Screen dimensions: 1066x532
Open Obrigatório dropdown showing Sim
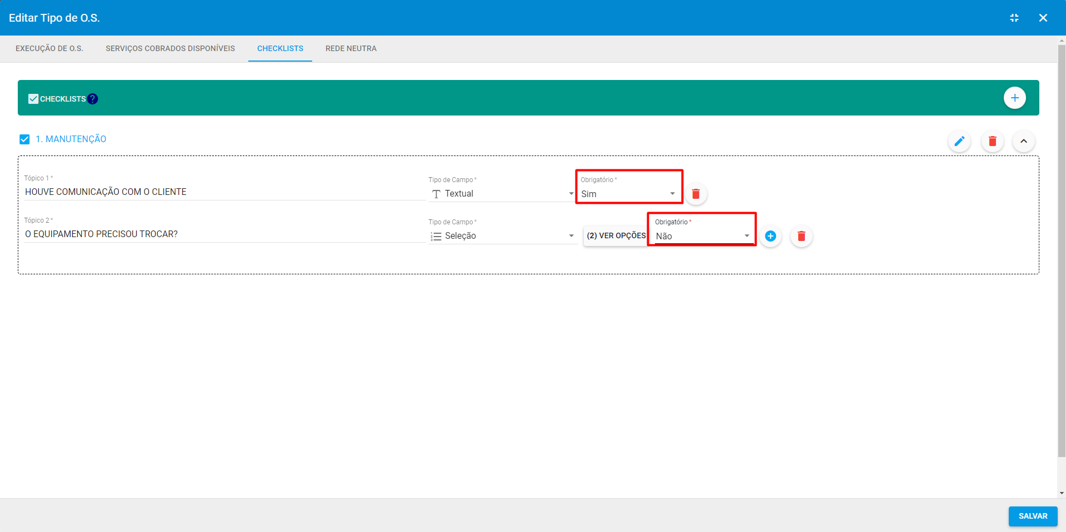coord(628,194)
